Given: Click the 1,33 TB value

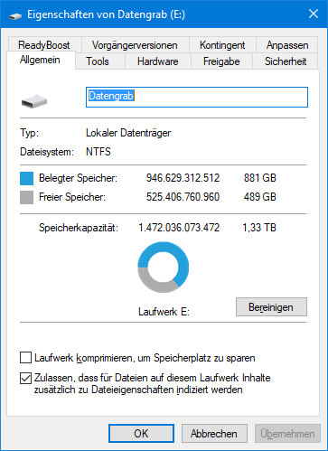Looking at the screenshot, I should point(259,228).
